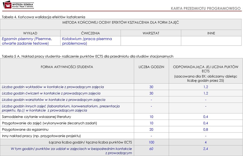Click the KARTA PRZEDMIOTU PROGRAMOWEGO header text

(x=206, y=8)
